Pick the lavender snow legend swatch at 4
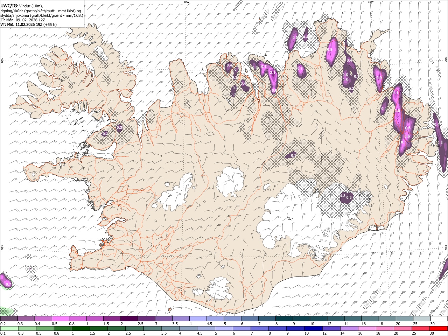 (x=198, y=319)
